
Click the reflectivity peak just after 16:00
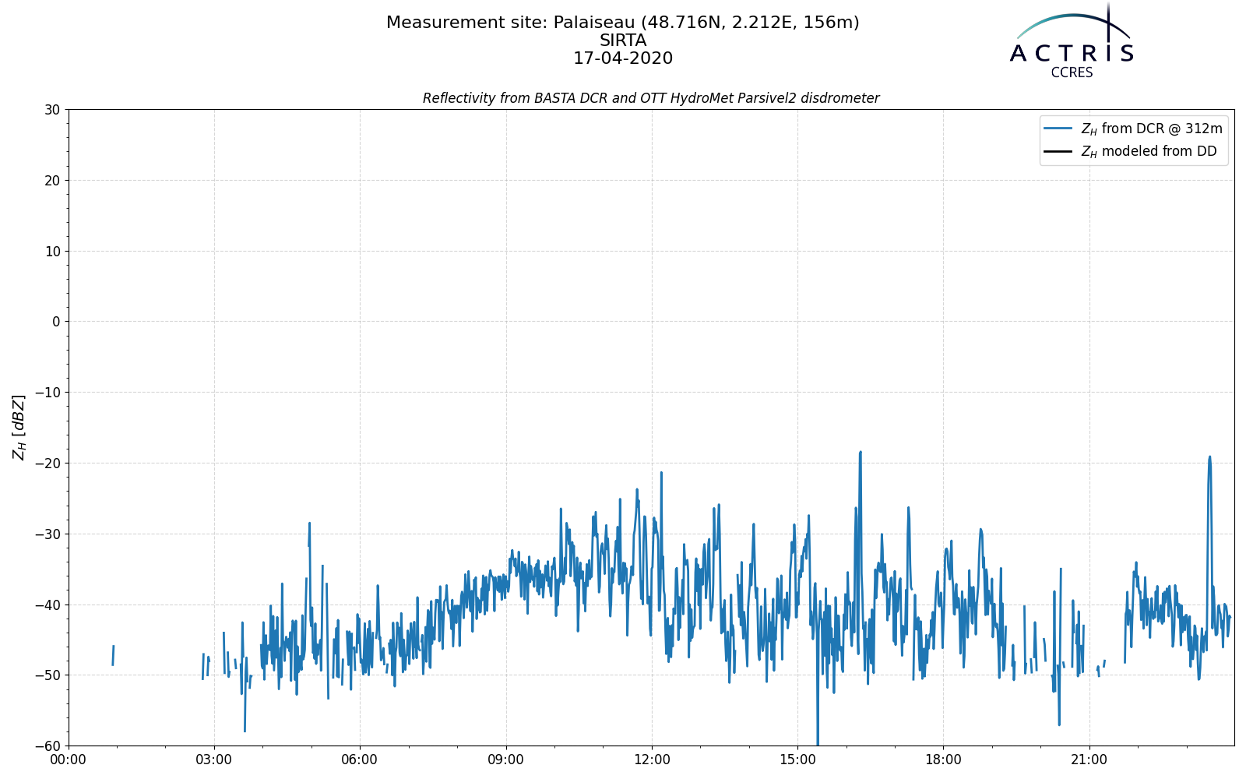(861, 453)
